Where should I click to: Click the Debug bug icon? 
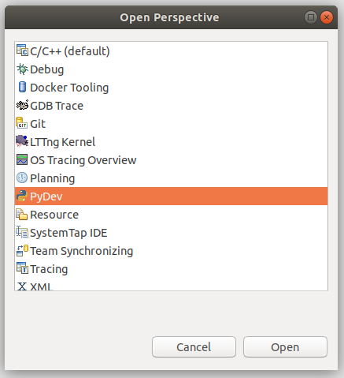click(22, 69)
